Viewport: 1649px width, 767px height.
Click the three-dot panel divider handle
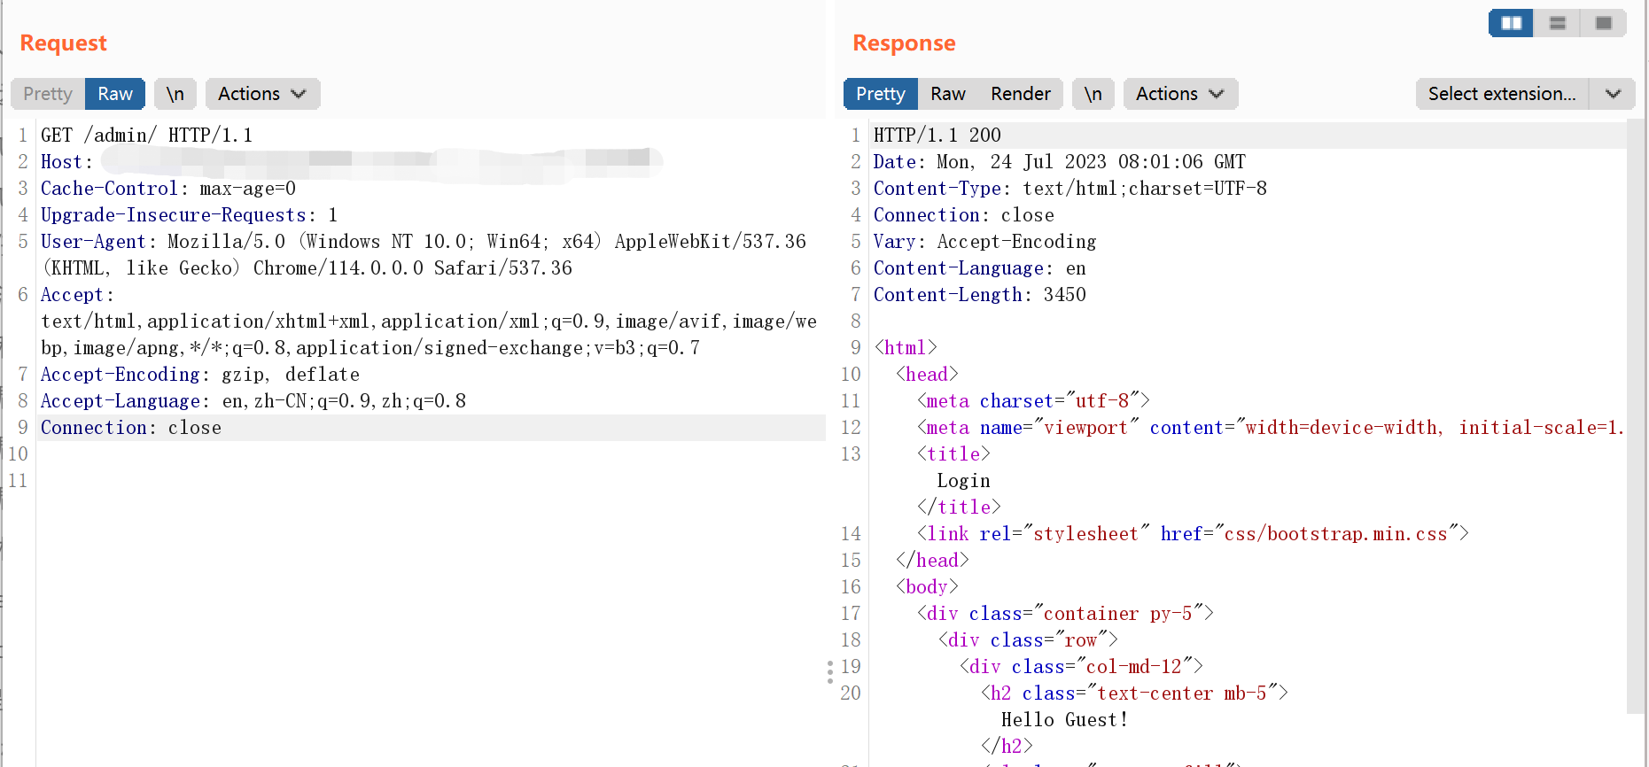830,671
